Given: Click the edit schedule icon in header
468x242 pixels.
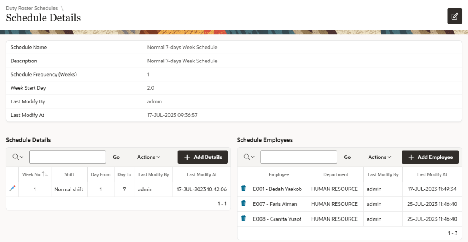Looking at the screenshot, I should tap(454, 16).
